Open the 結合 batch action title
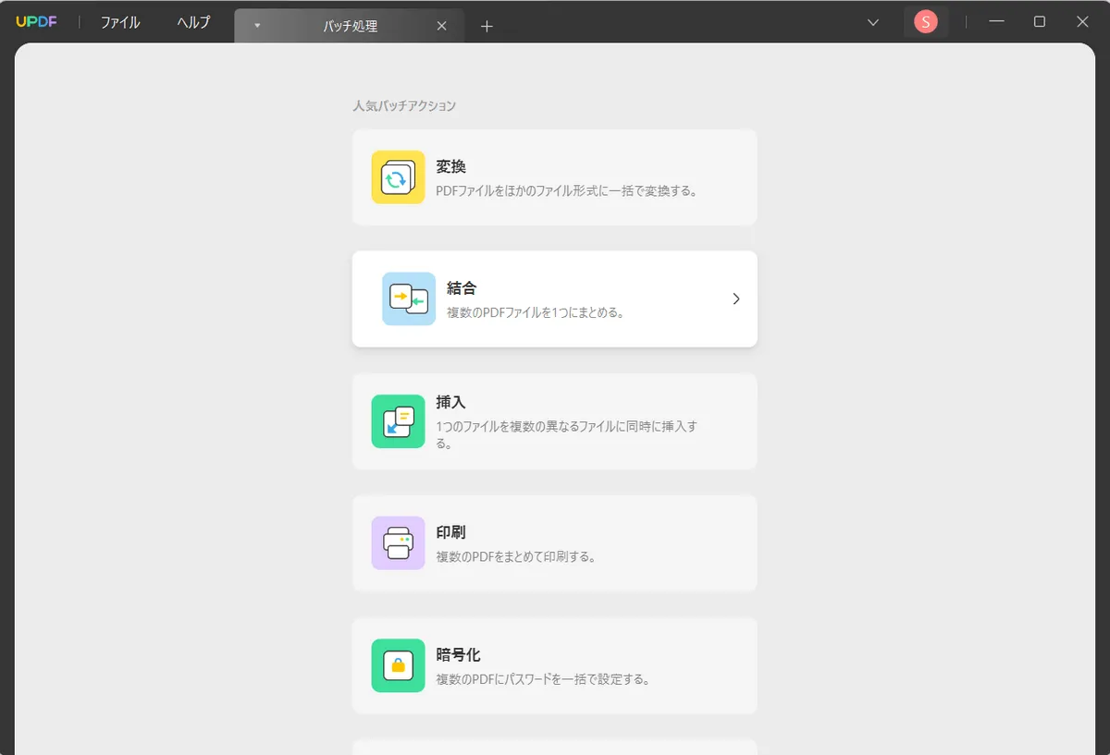This screenshot has width=1110, height=755. tap(462, 288)
